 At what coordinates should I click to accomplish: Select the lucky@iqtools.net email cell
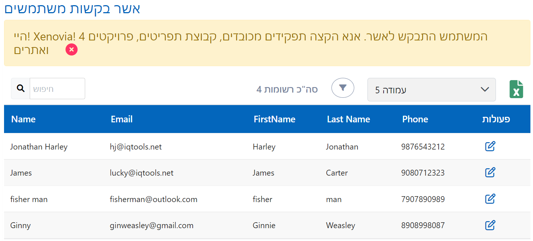pos(142,173)
